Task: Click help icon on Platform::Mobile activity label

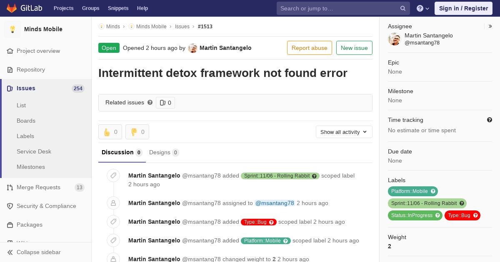Action: coord(286,241)
